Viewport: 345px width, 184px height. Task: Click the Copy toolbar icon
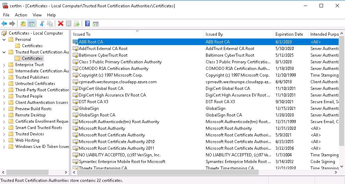[x=50, y=23]
